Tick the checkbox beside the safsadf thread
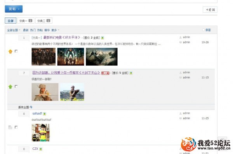 [16, 127]
